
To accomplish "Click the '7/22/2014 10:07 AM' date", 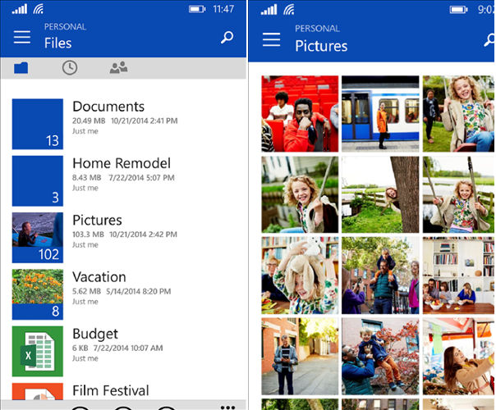I will pos(128,348).
